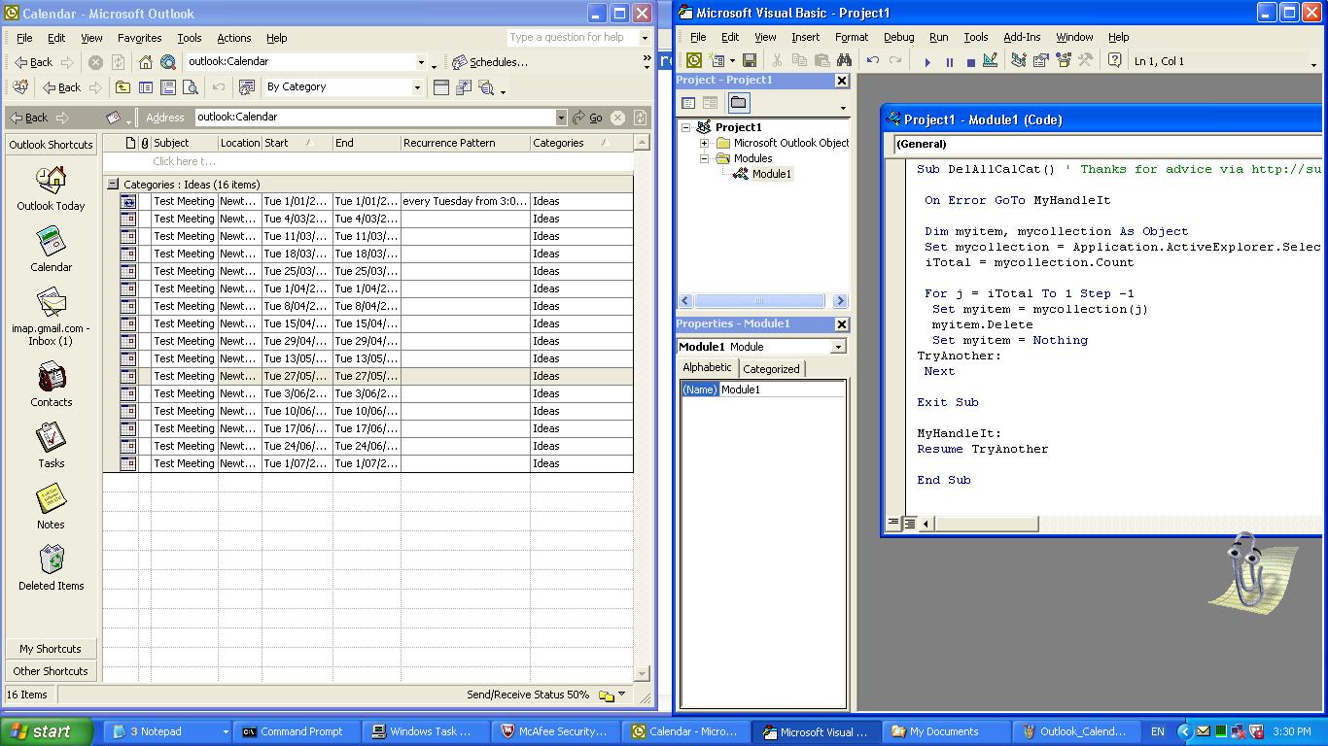Expand Microsoft Outlook Objects tree node
Viewport: 1328px width, 746px height.
[x=705, y=143]
